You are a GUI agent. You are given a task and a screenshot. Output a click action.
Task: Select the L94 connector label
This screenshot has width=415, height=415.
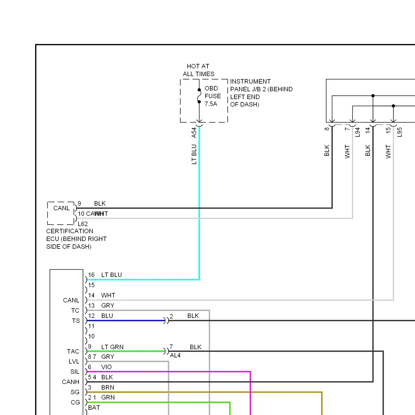(x=357, y=132)
